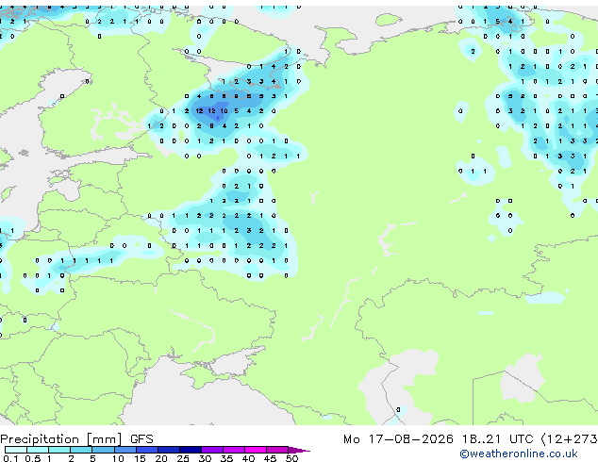Click the over-50 mm legend arrow tip

[x=299, y=450]
